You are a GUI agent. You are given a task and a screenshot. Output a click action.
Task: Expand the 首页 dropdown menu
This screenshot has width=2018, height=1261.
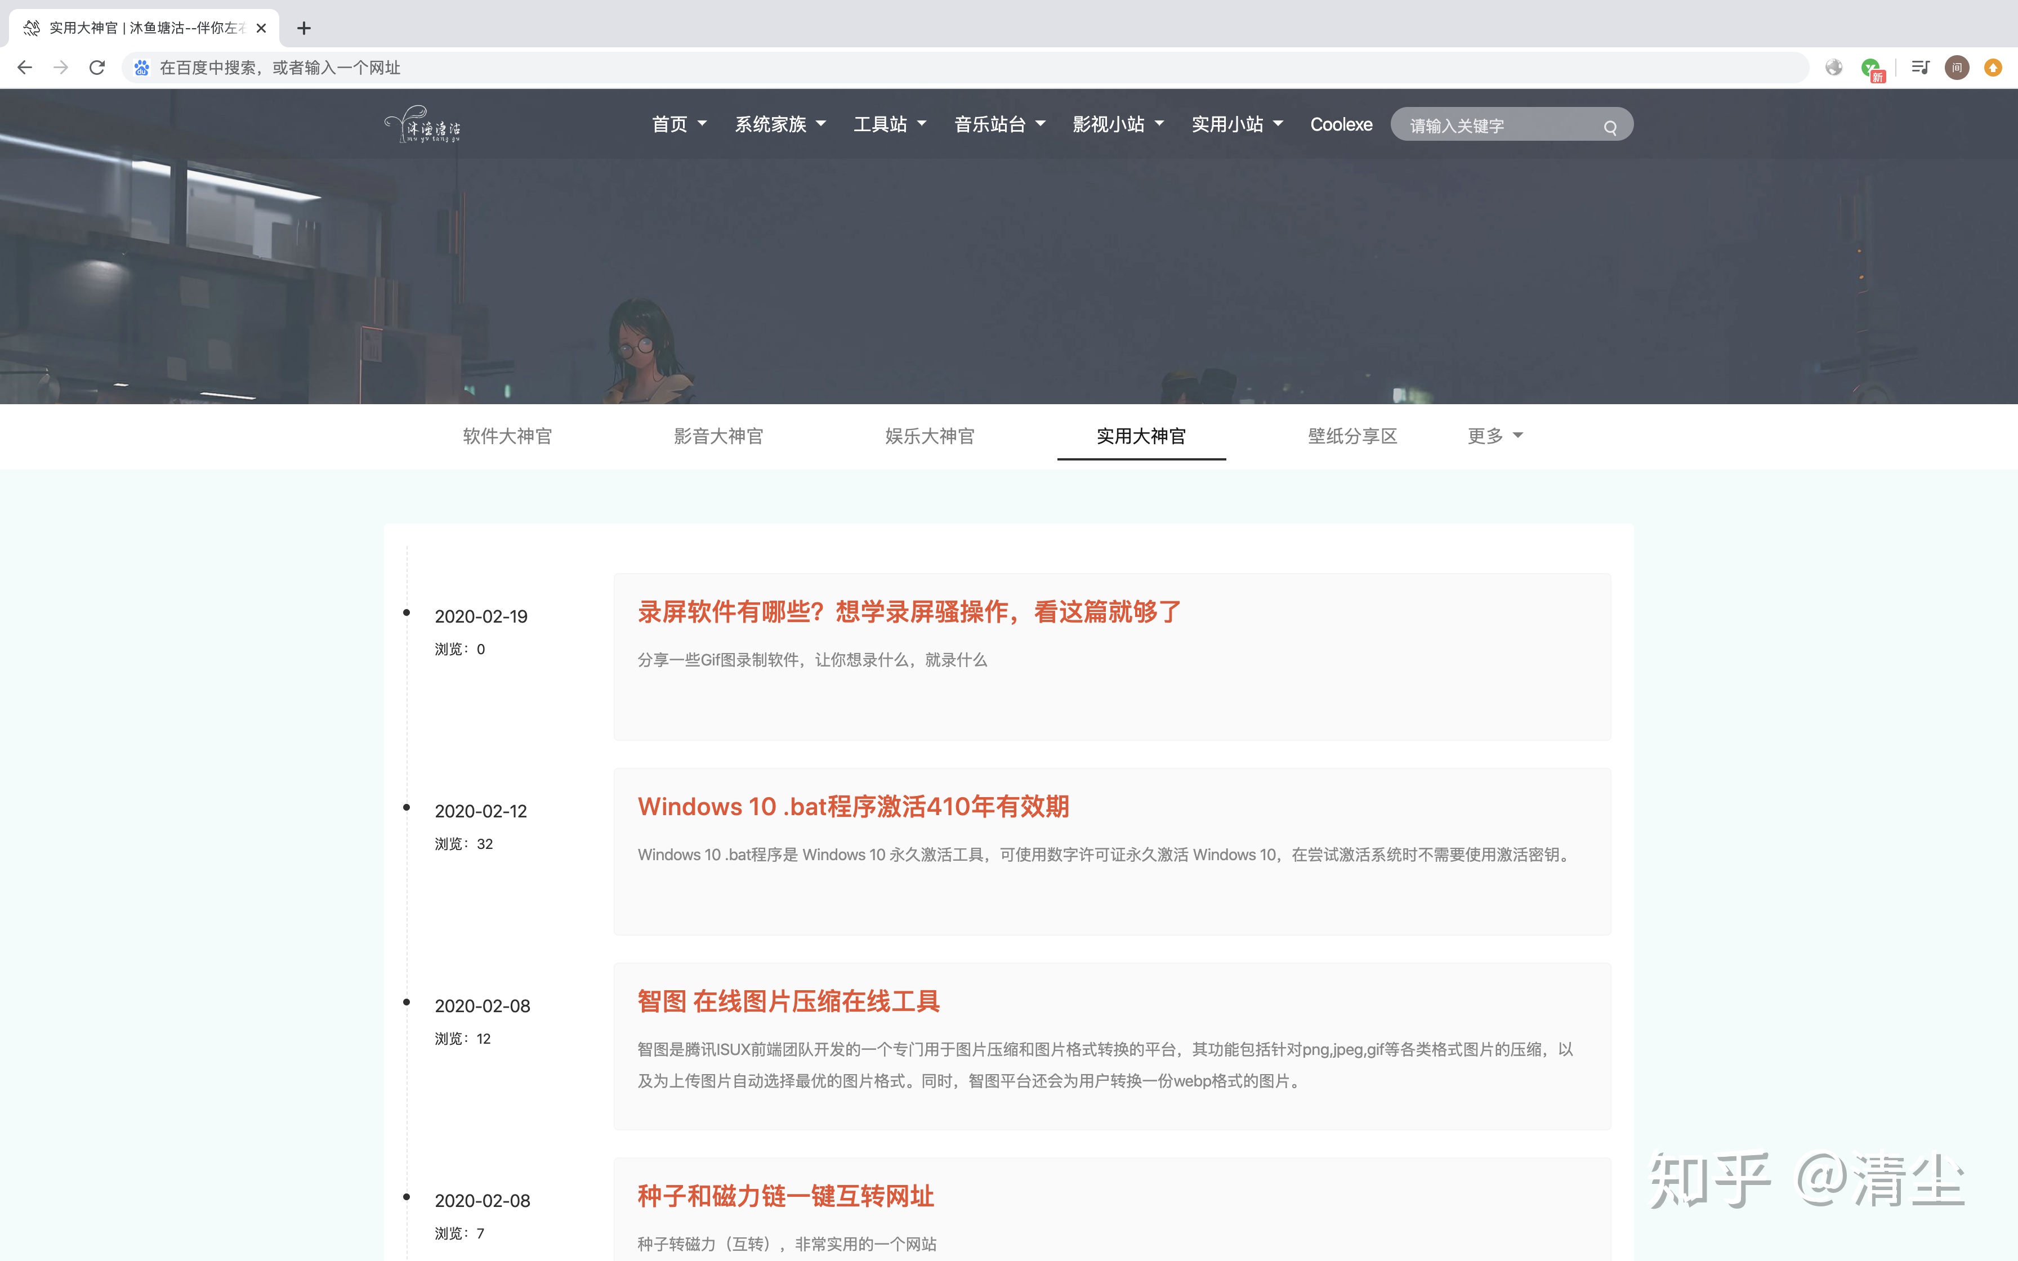click(x=679, y=124)
